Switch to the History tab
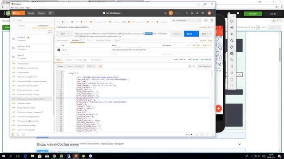 [x=21, y=26]
